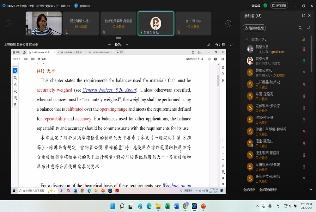
Task: Select participant 元宙製藥-吳佩雯
Action: click(276, 167)
